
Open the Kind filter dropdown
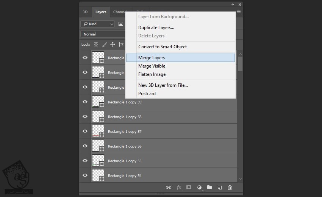click(97, 24)
